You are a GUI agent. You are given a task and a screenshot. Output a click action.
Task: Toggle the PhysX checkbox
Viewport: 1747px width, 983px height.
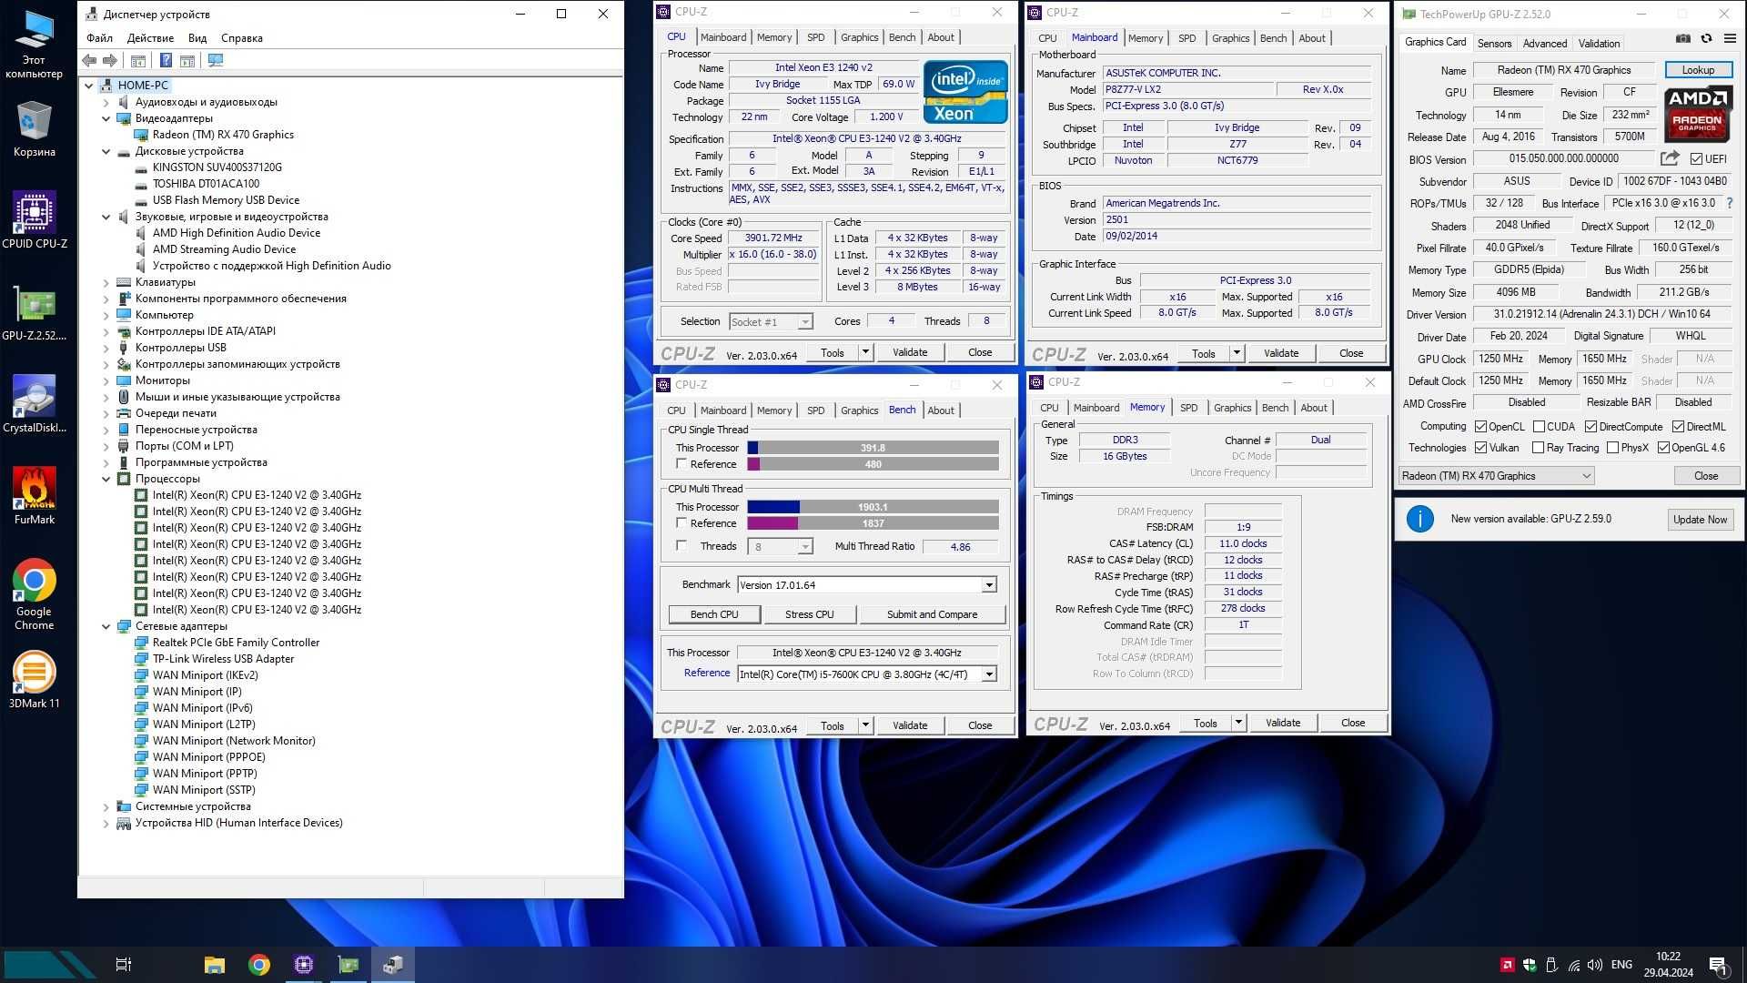[x=1612, y=448]
